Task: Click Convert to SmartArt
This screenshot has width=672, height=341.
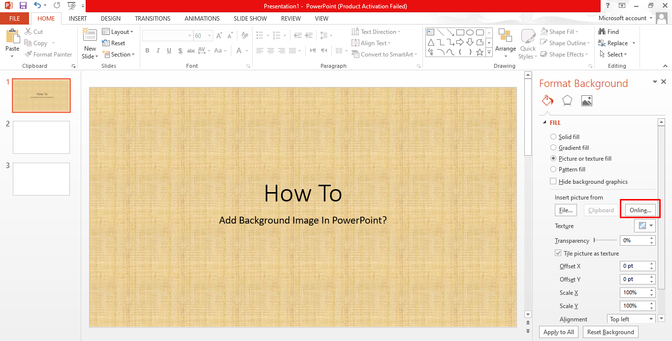Action: (384, 55)
